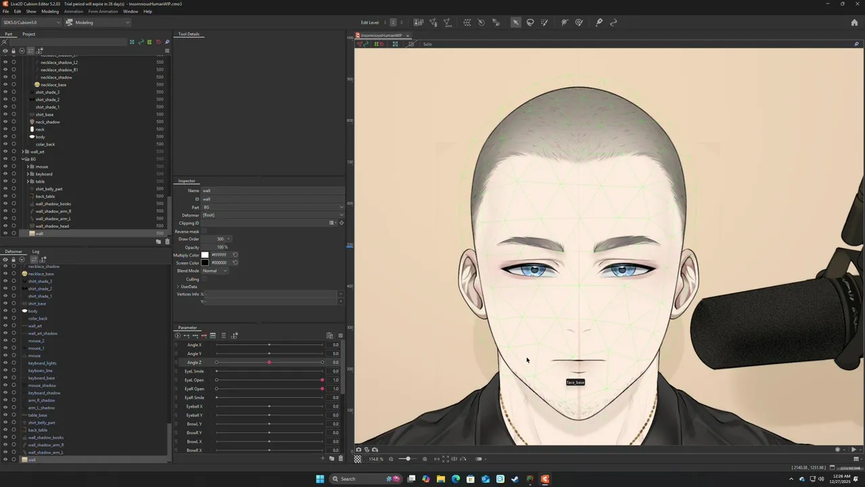Toggle Solo display mode
865x487 pixels.
tap(428, 44)
